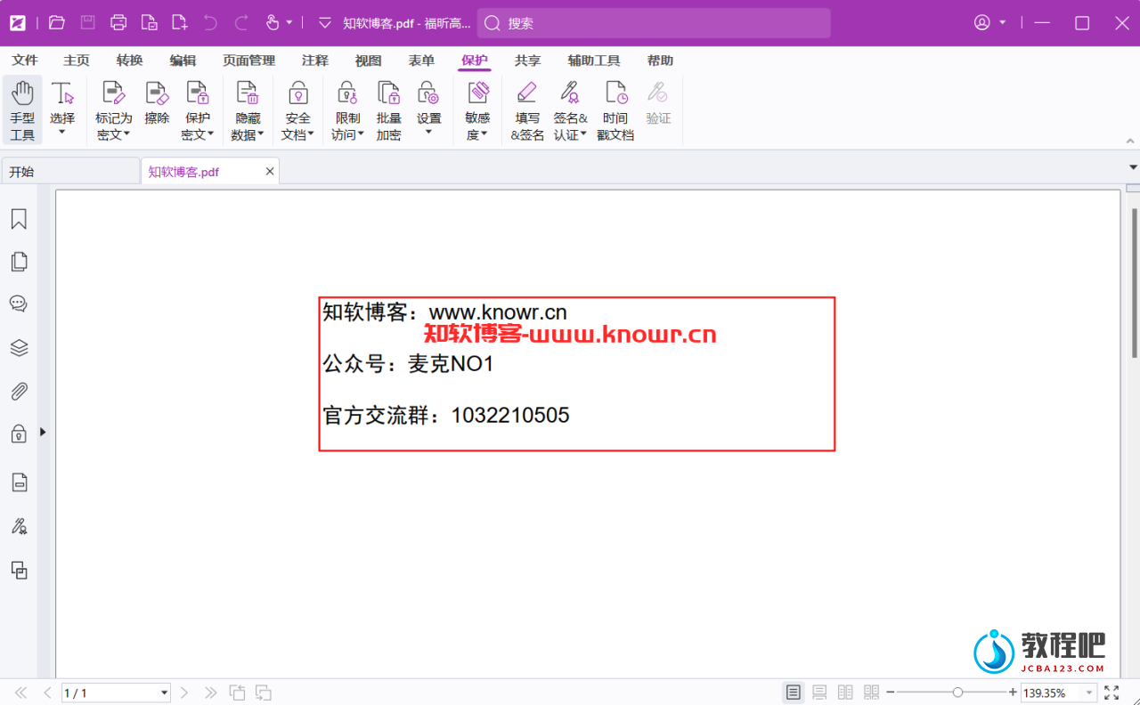Open the File (文件) menu
This screenshot has width=1140, height=705.
tap(25, 61)
